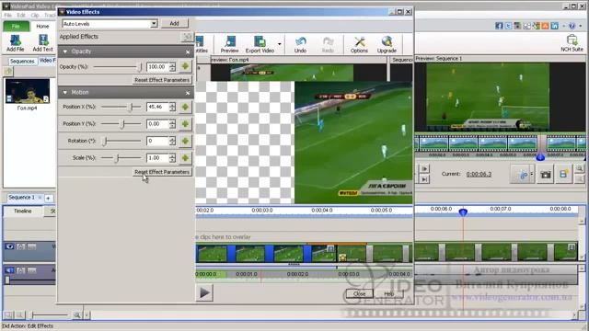Click the Scale slider handle

(x=117, y=158)
